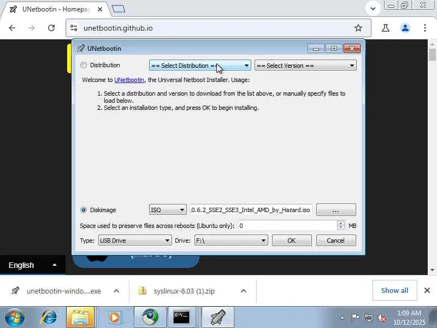Viewport: 437px width, 328px height.
Task: Close the UNetbootin dialog
Action: tap(352, 49)
